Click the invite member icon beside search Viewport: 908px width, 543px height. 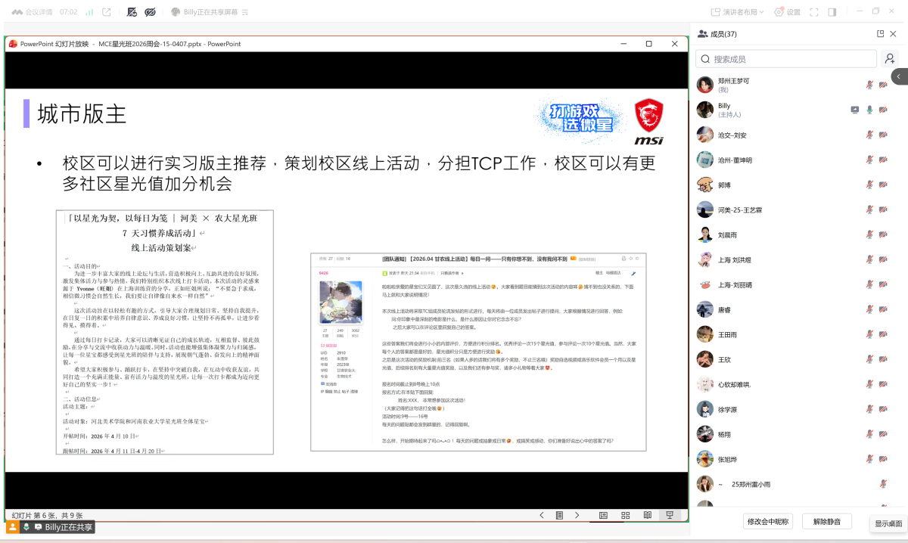pyautogui.click(x=890, y=59)
